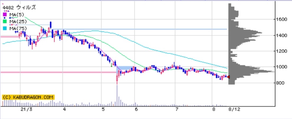Click the 1400 price axis label
Image resolution: width=292 pixels, height=119 pixels.
tap(281, 35)
